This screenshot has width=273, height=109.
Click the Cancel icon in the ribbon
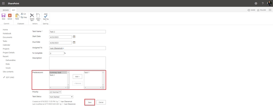coord(10,15)
